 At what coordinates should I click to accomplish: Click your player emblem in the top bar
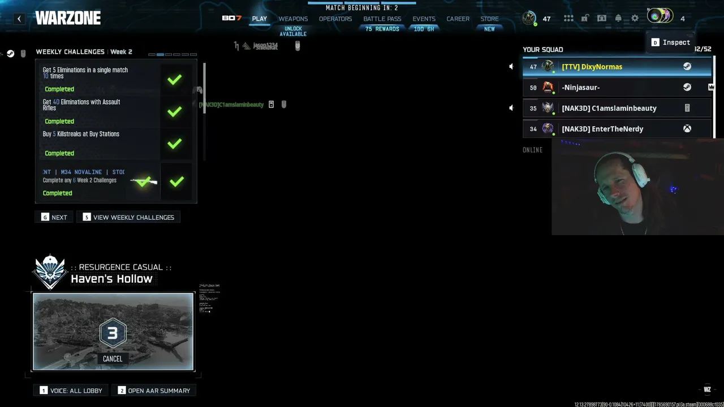coord(529,18)
